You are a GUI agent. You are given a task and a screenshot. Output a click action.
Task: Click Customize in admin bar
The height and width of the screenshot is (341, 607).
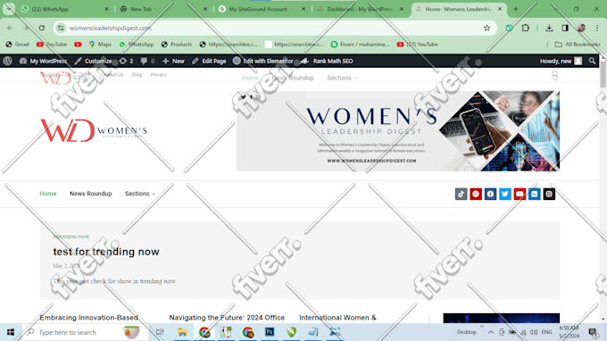tap(94, 61)
